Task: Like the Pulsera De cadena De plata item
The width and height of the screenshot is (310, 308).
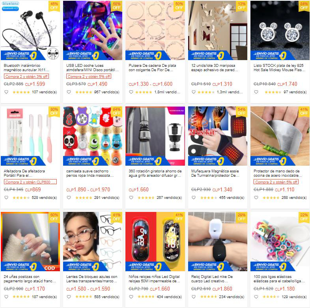Action: (131, 92)
